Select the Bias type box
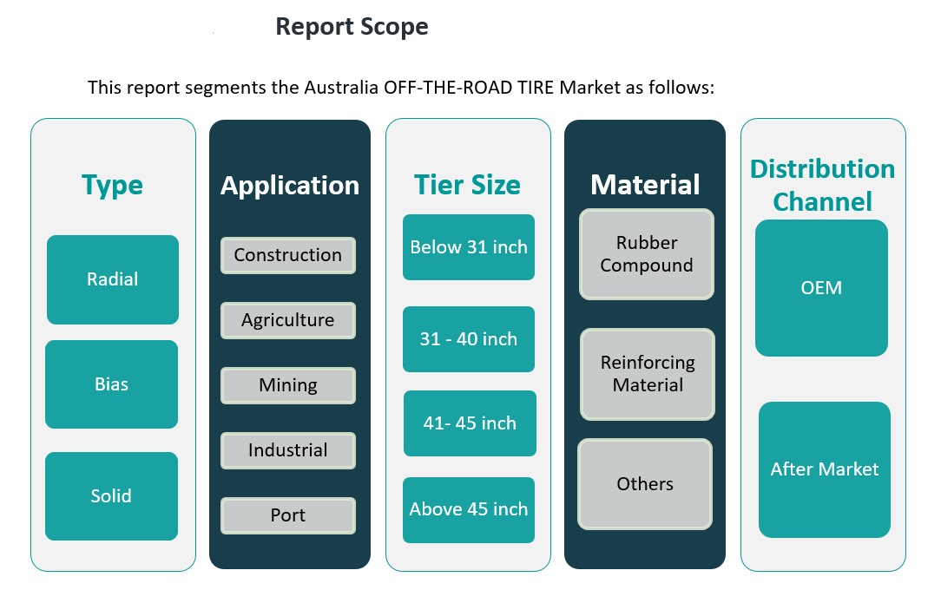The height and width of the screenshot is (590, 941). [x=111, y=383]
